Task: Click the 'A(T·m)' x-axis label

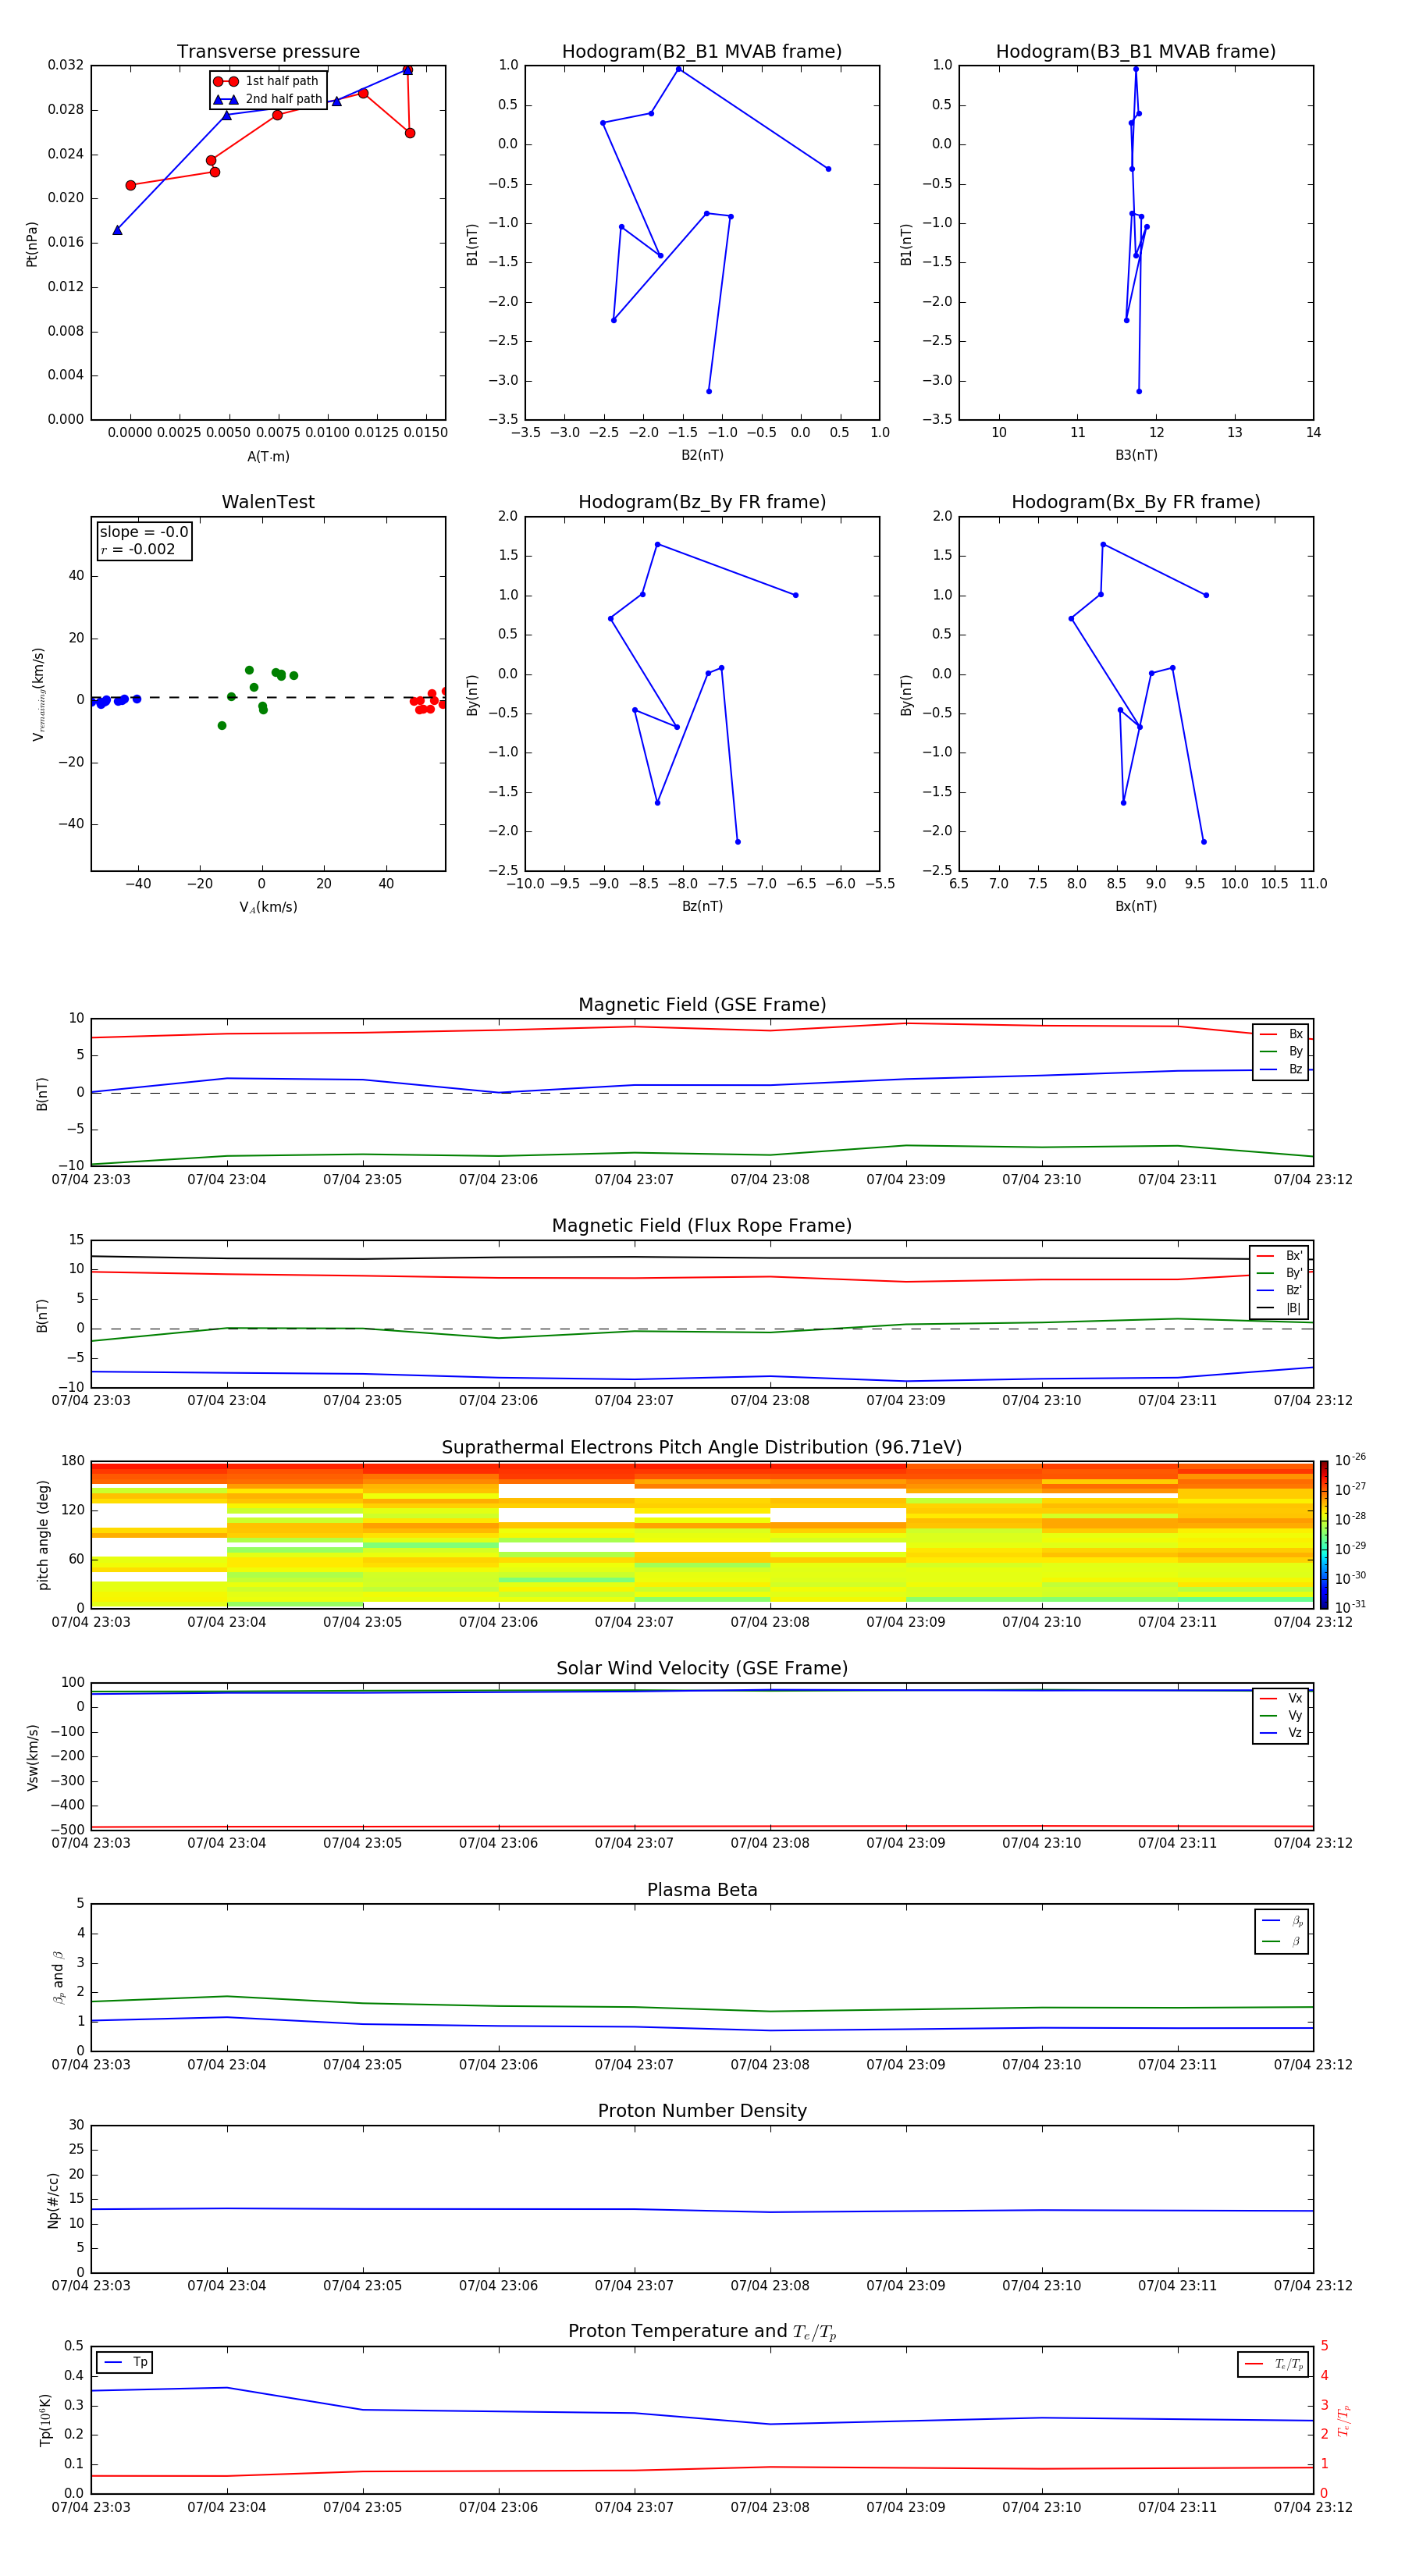Action: pyautogui.click(x=268, y=457)
